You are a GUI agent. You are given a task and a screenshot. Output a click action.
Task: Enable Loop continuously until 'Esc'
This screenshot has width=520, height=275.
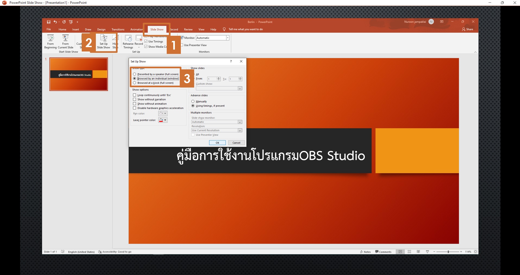(134, 95)
